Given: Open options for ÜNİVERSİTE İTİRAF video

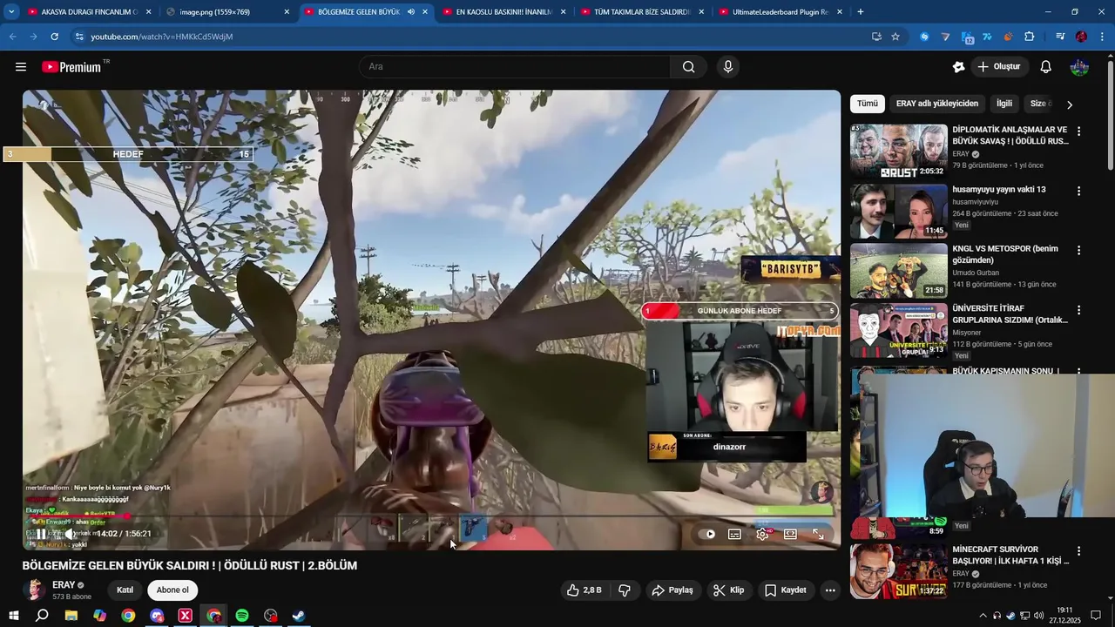Looking at the screenshot, I should [1078, 310].
